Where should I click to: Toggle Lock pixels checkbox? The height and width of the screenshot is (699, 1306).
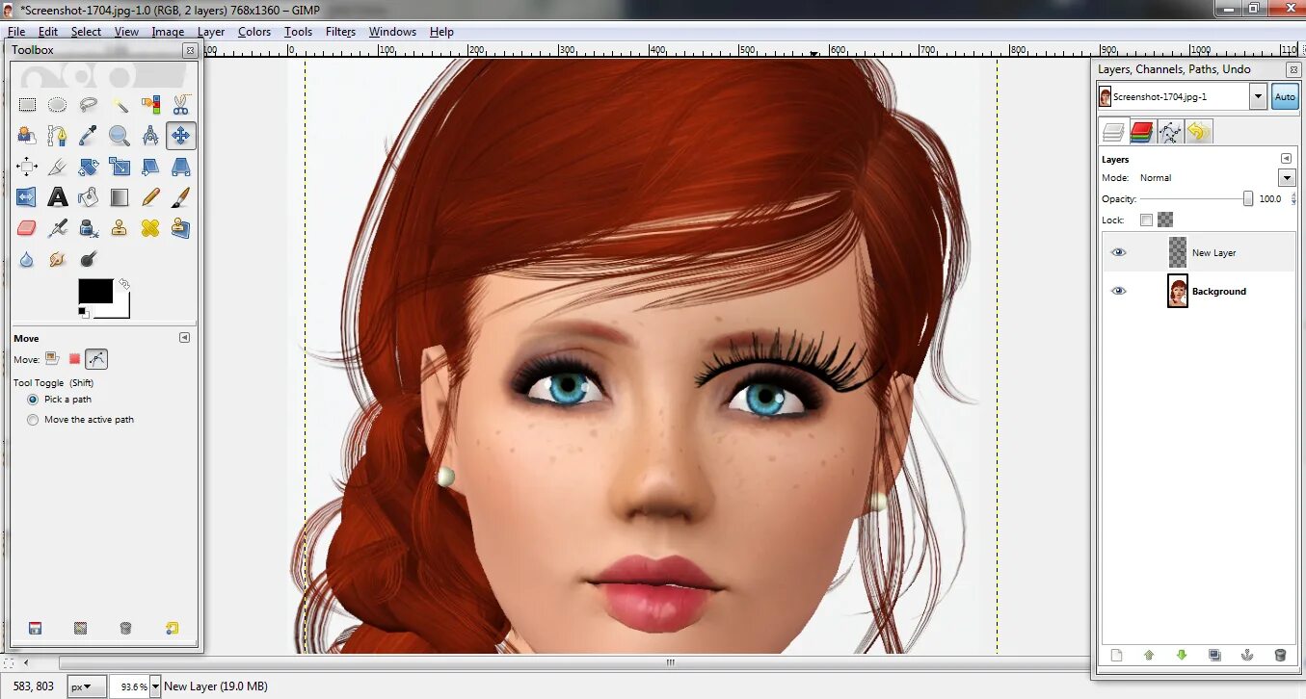pos(1146,220)
